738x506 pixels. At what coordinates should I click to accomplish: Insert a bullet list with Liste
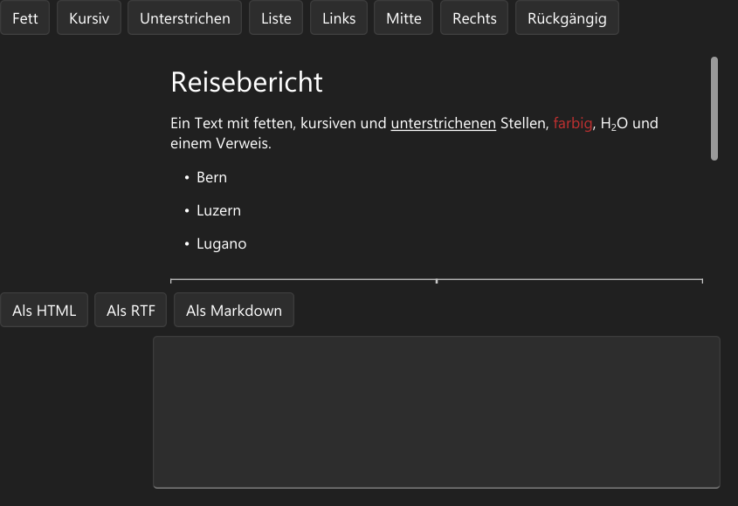point(276,17)
